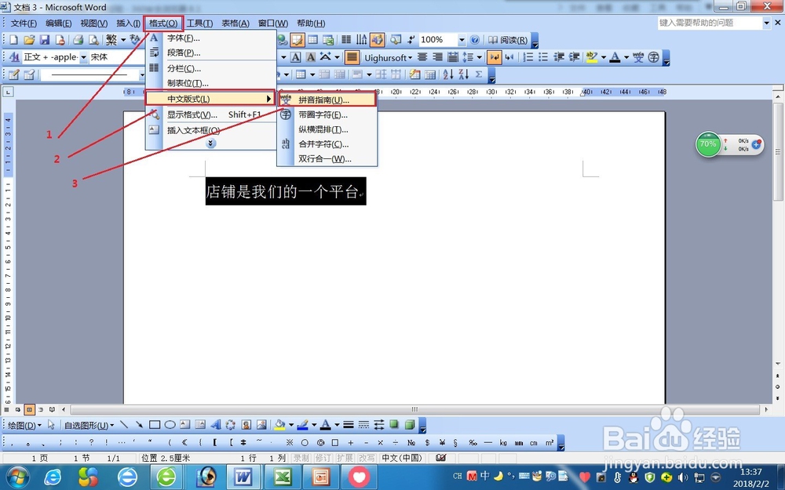Open PowerPoint from the taskbar
Image resolution: width=785 pixels, height=490 pixels.
(x=320, y=477)
